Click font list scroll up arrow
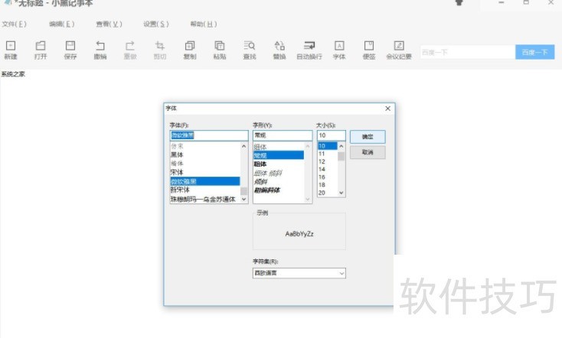The image size is (562, 338). (x=244, y=146)
